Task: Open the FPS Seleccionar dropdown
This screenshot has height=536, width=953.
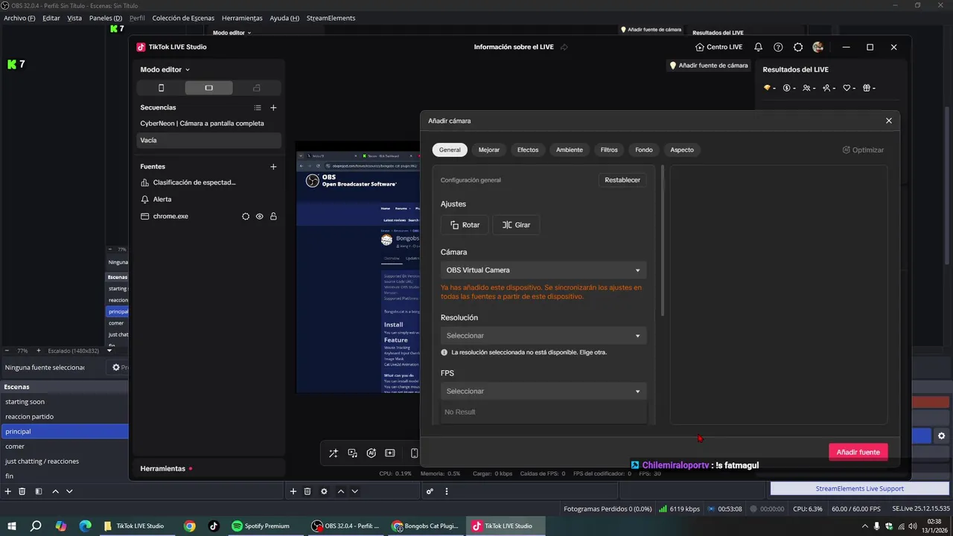Action: pos(544,391)
